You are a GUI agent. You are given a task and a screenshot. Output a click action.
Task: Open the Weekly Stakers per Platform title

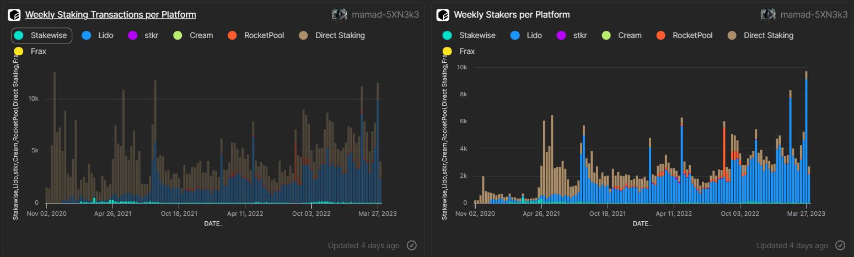point(512,15)
